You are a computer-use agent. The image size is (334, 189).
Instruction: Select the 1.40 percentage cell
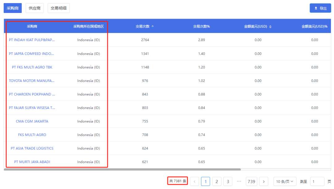pos(202,54)
